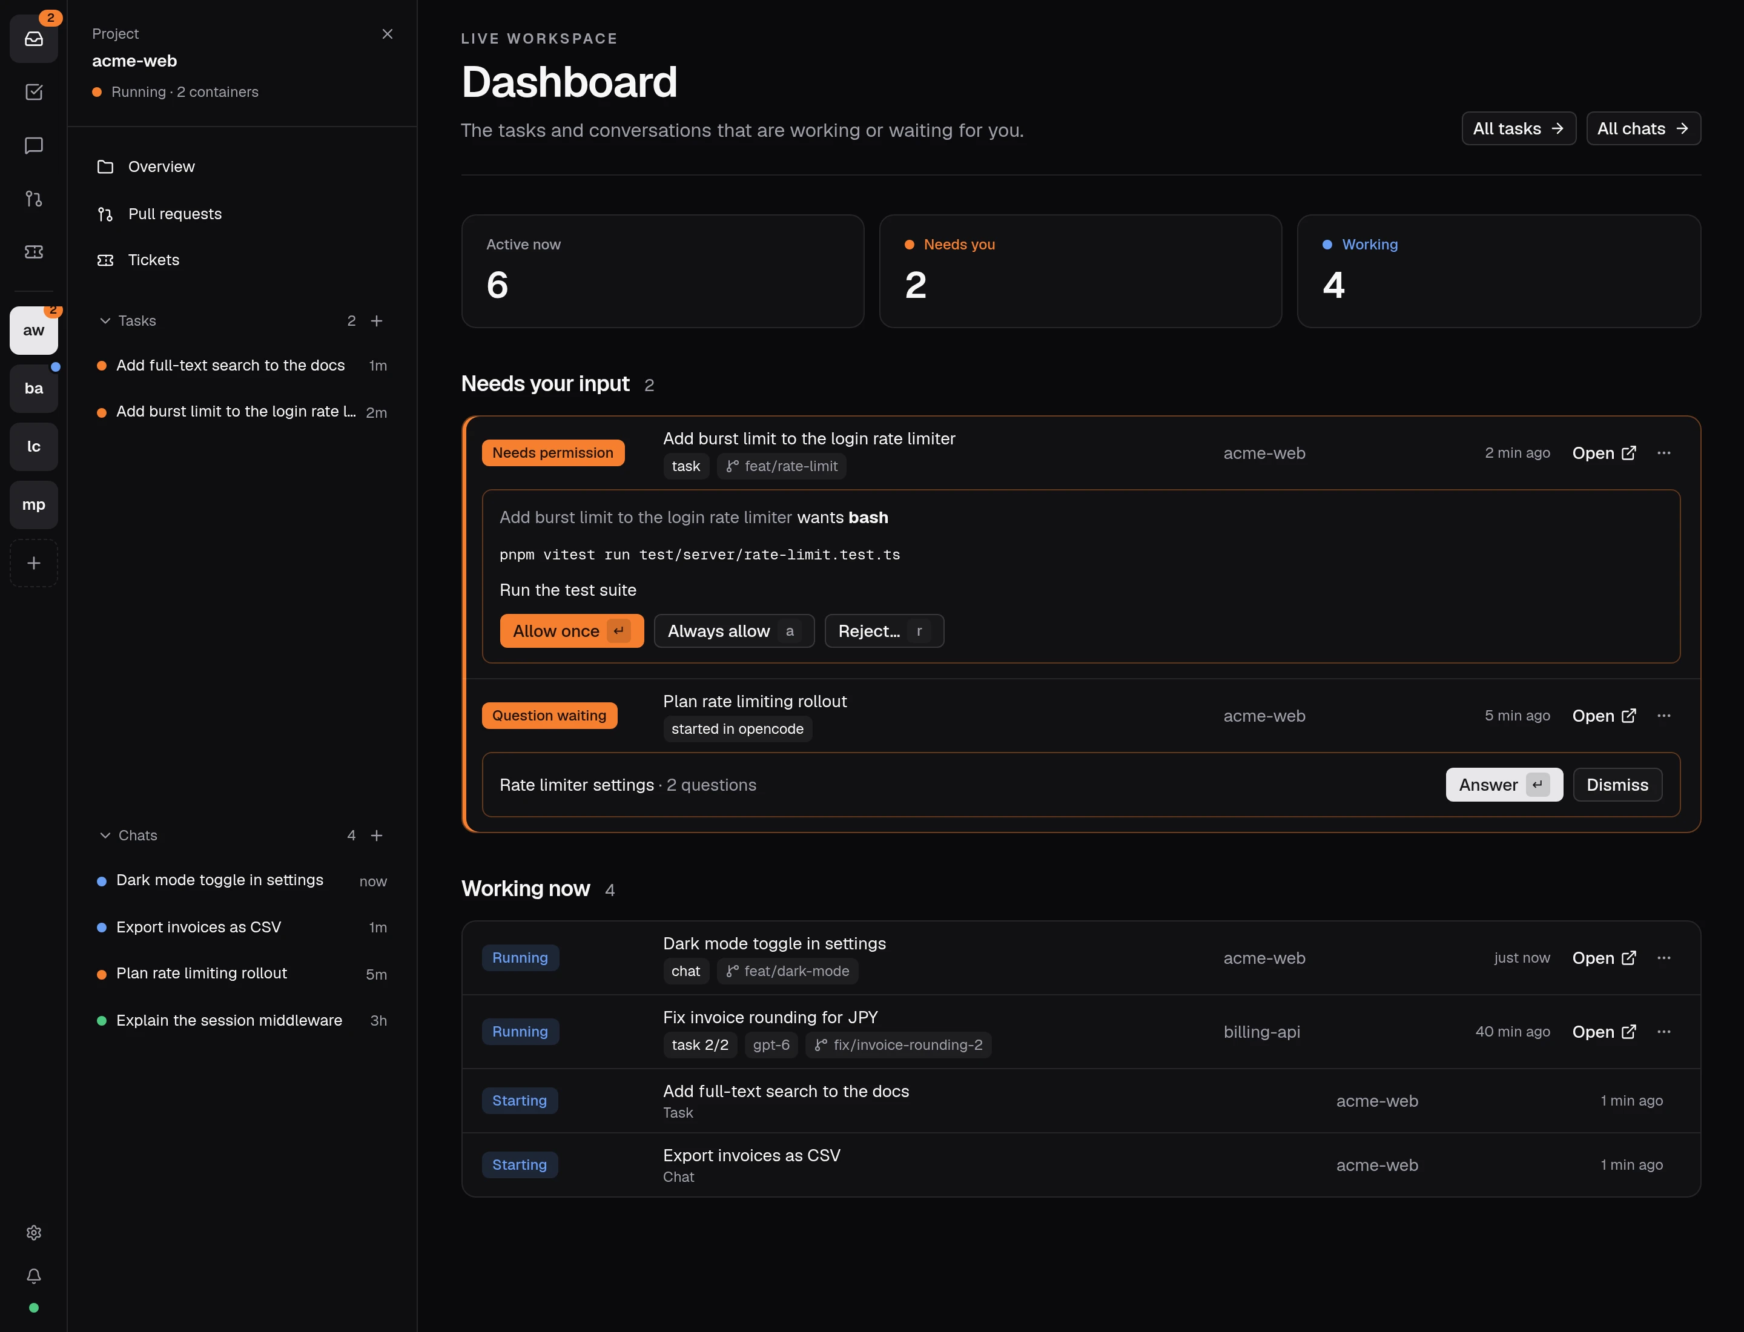The image size is (1744, 1332).
Task: Open more options for Add burst limit row
Action: click(1664, 453)
